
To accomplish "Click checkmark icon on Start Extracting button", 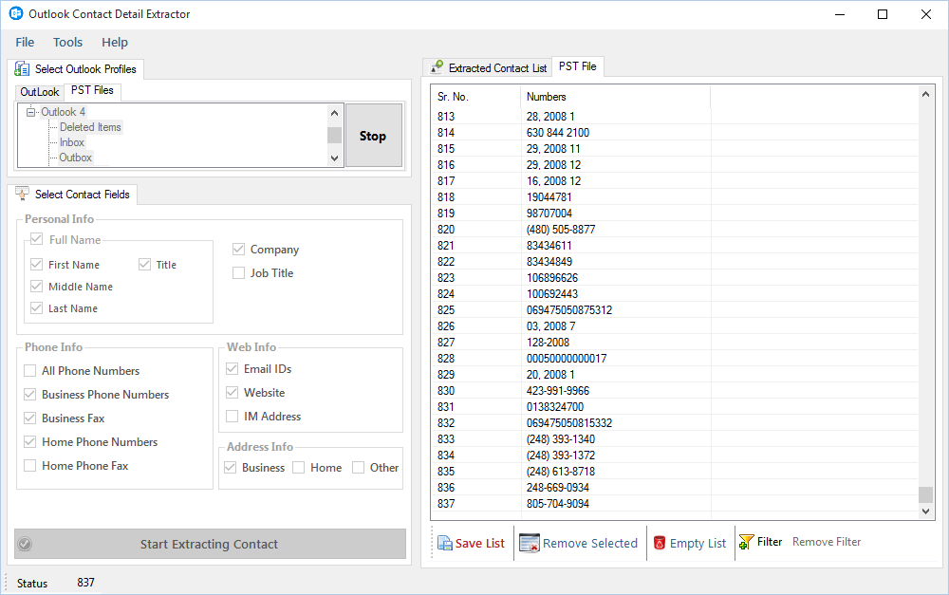I will [25, 544].
